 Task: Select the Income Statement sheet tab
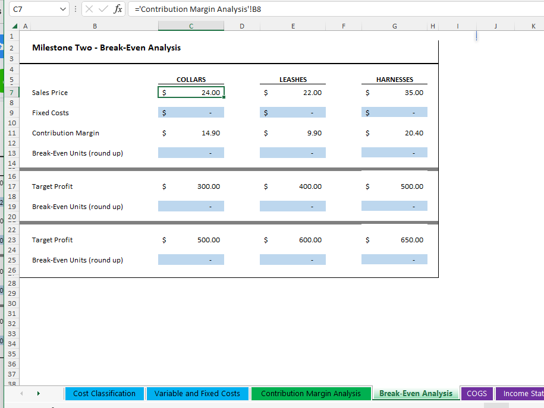coord(523,393)
